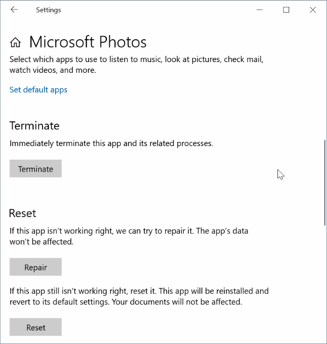Click the Microsoft Photos page title

pyautogui.click(x=88, y=42)
